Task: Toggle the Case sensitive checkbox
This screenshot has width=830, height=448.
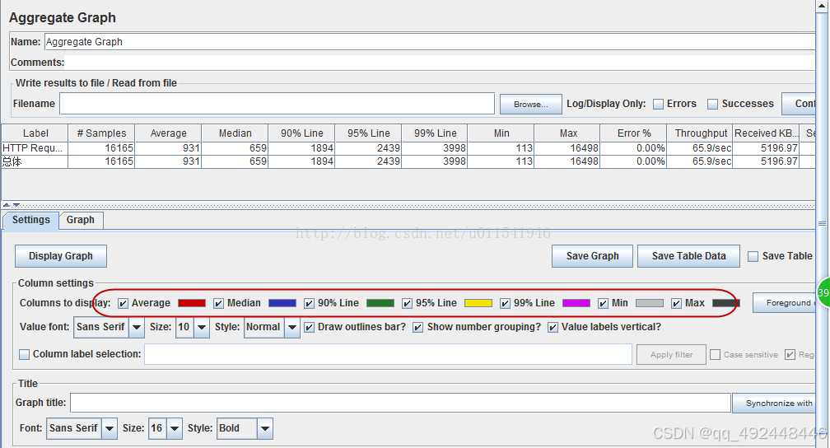Action: point(715,354)
